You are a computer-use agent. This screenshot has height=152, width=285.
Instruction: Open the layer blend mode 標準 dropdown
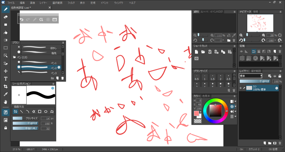(251, 76)
